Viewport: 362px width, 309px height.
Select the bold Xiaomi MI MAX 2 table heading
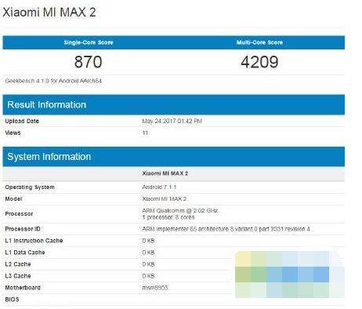tap(165, 173)
